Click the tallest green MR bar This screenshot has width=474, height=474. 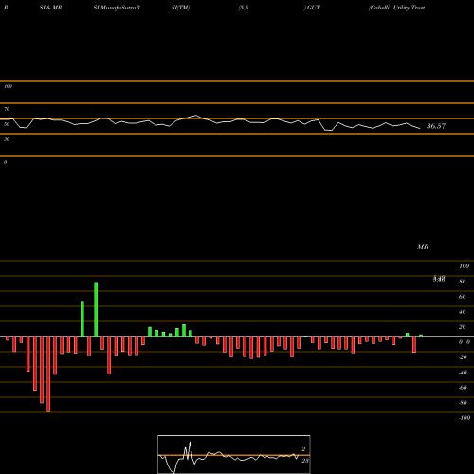point(96,309)
